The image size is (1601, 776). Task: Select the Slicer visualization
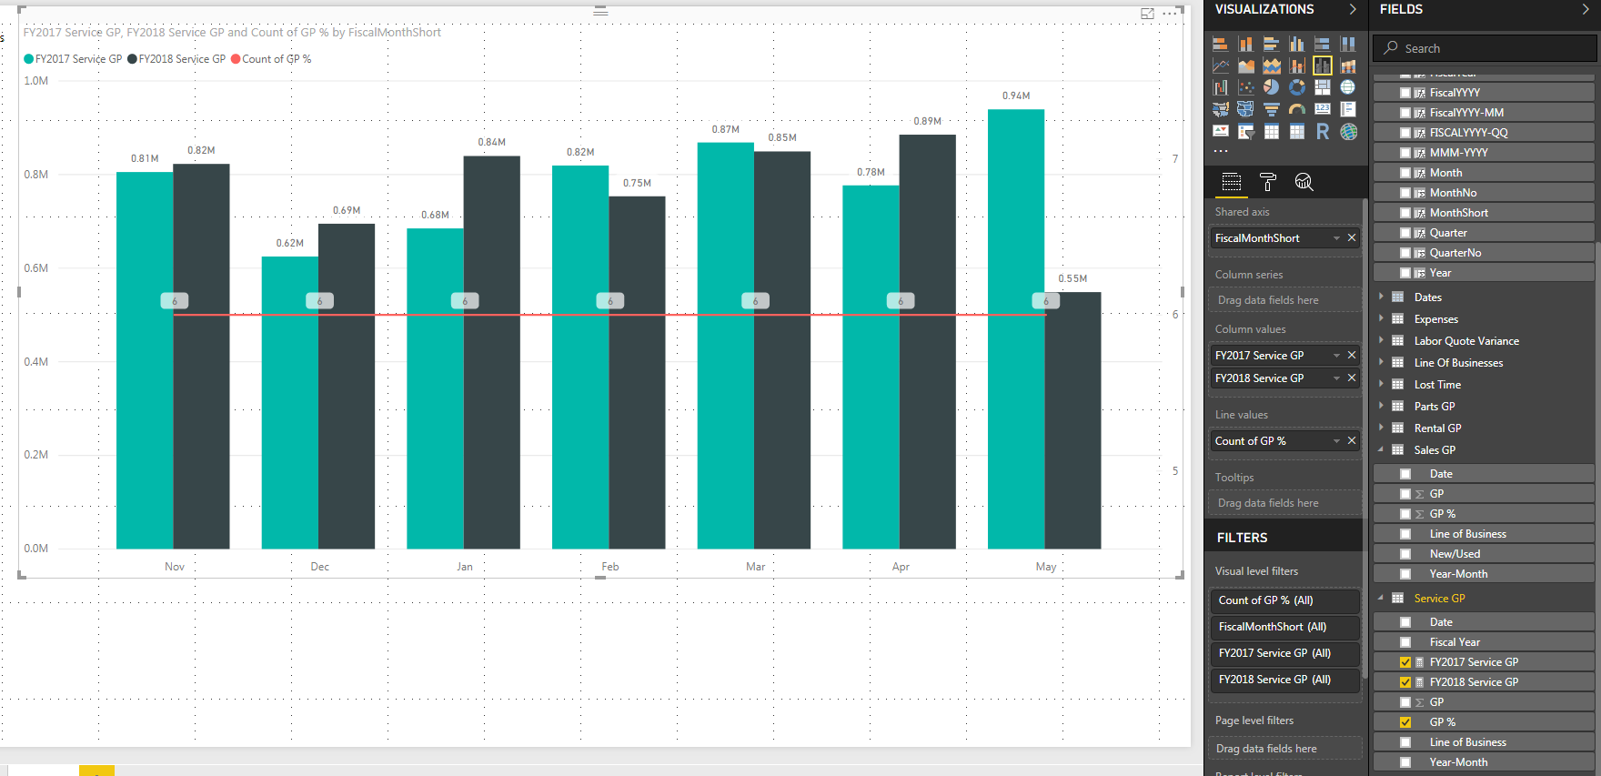coord(1246,132)
